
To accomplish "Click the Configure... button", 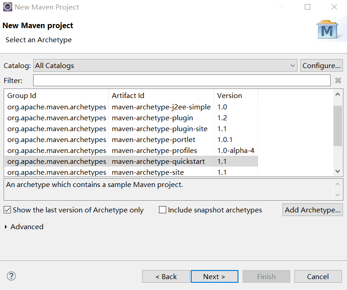I will (321, 65).
